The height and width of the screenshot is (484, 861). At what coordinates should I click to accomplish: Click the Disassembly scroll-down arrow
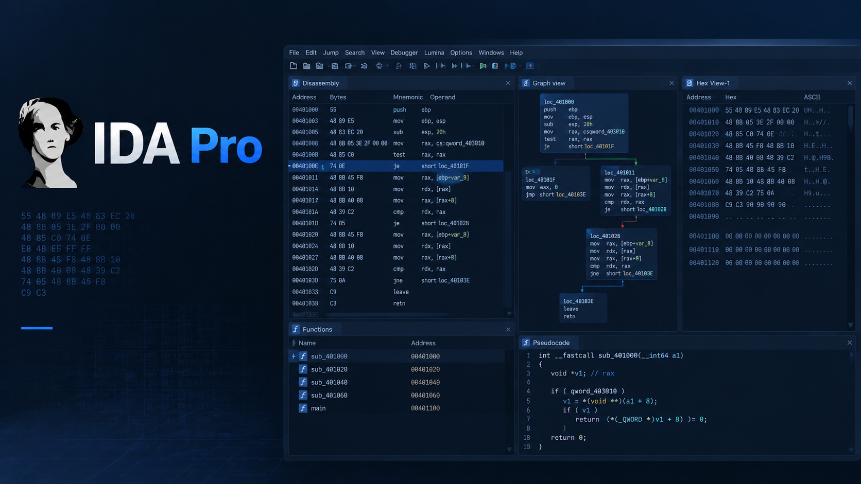(x=509, y=313)
